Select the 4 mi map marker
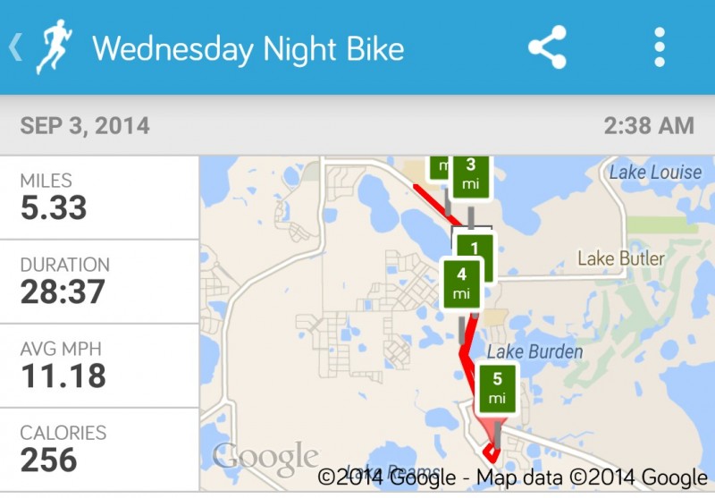Viewport: 715px width, 498px height. [461, 283]
